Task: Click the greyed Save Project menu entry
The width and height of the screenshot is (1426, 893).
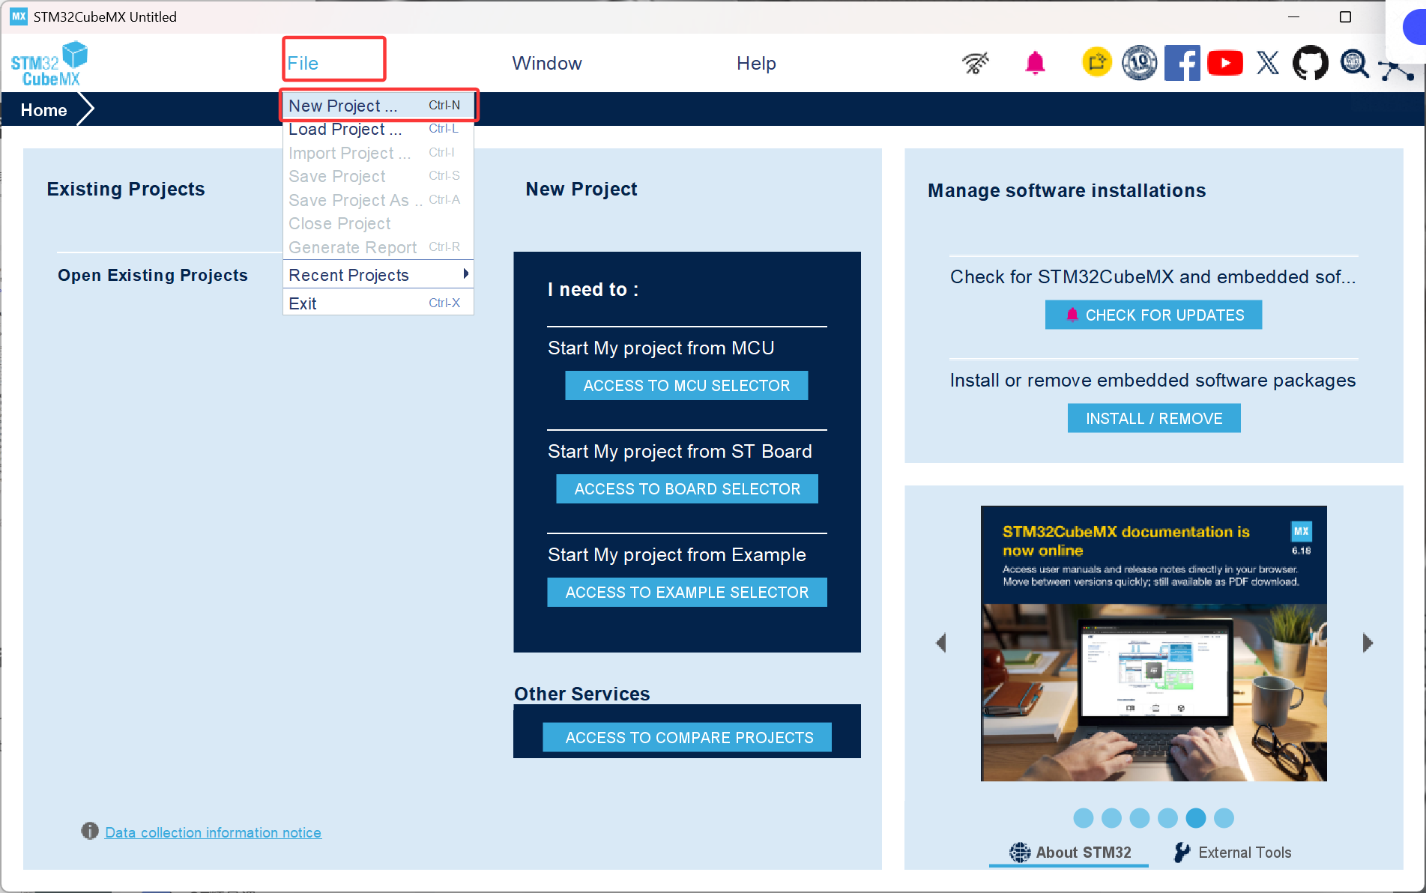Action: 378,176
